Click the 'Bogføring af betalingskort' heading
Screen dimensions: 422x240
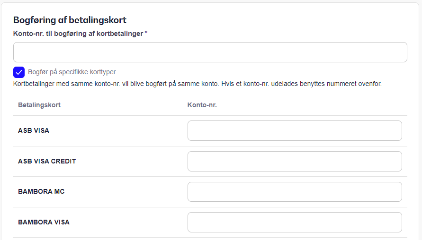click(70, 20)
